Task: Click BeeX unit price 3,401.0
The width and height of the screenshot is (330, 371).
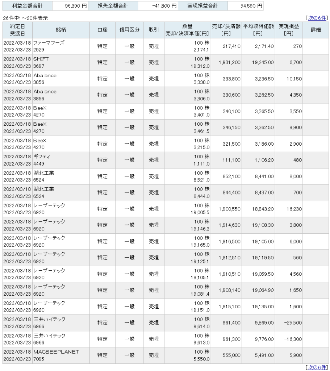Action: [x=201, y=115]
